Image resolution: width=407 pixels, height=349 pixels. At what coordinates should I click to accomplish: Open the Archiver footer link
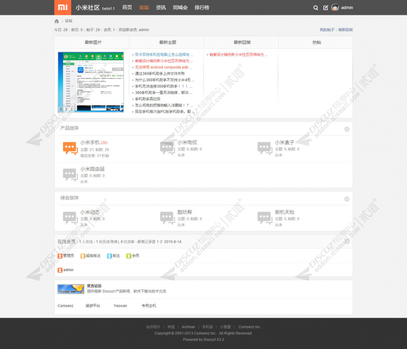click(188, 327)
